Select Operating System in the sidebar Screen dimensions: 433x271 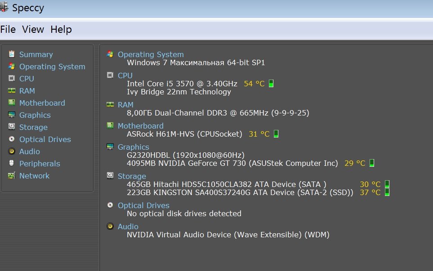coord(52,67)
